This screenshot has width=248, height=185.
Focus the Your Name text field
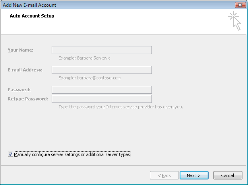101,50
